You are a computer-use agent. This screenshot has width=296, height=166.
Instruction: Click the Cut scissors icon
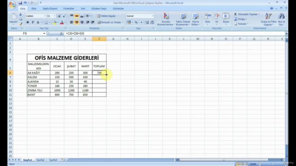[20, 14]
